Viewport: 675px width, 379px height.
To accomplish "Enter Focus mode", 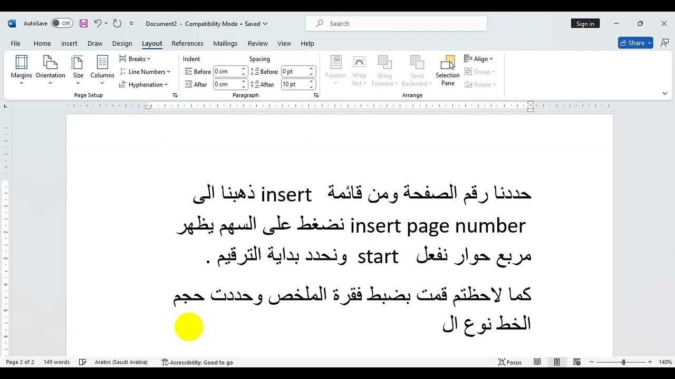I will [x=510, y=362].
